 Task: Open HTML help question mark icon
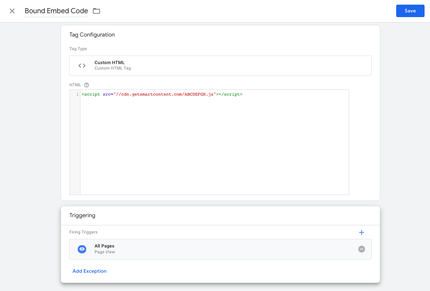[x=86, y=85]
